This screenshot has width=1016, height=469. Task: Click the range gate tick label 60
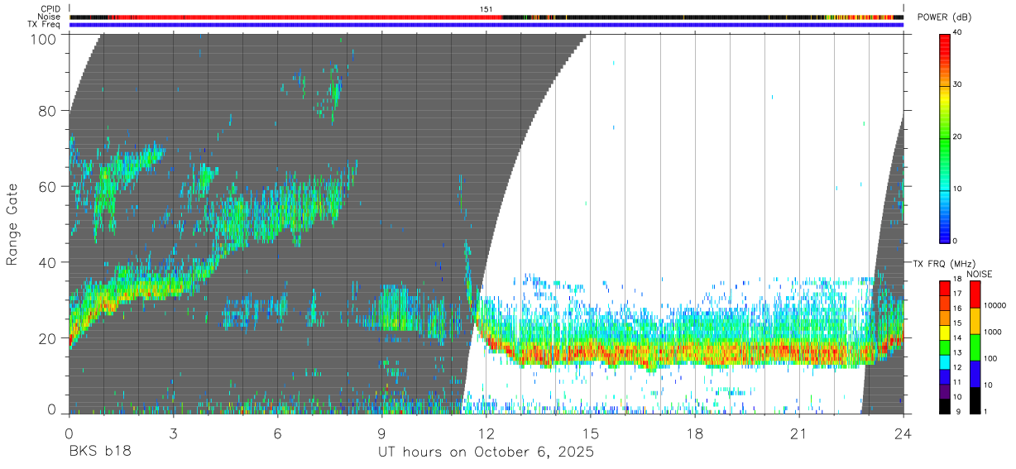tap(48, 186)
